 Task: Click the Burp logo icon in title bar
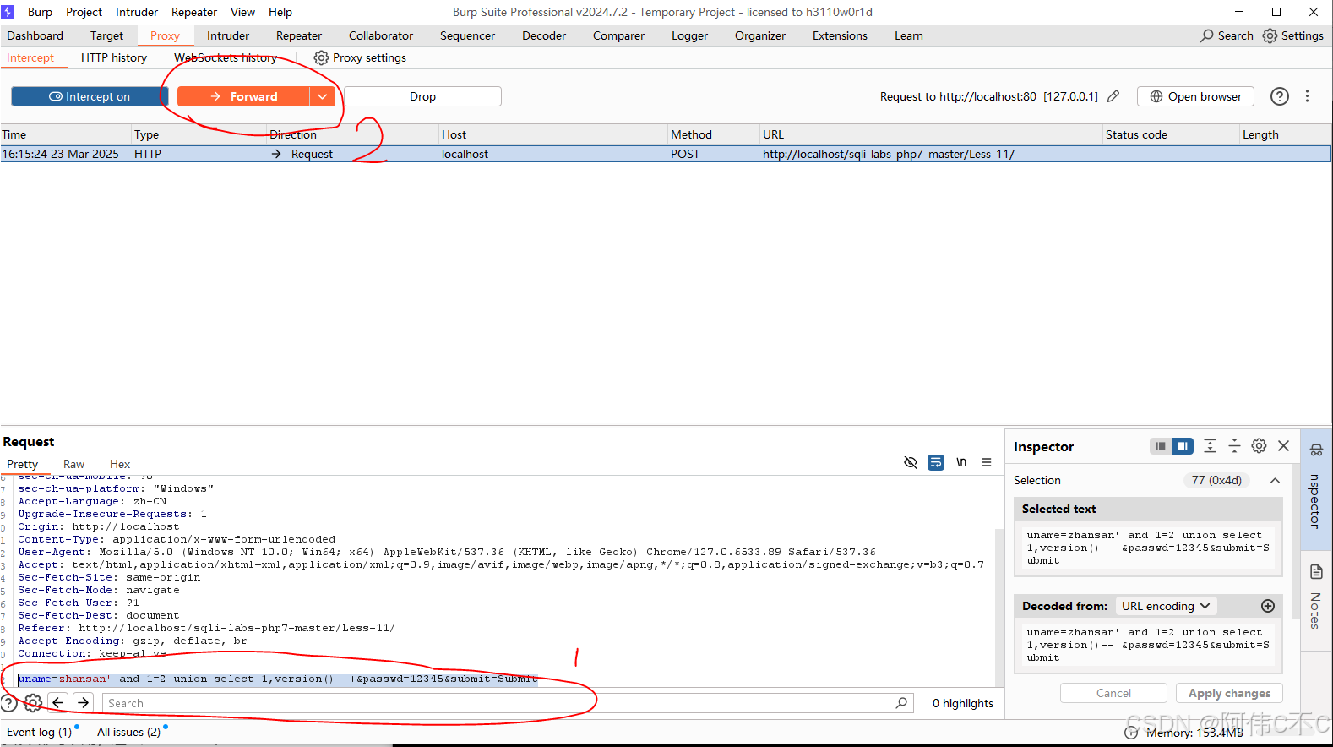pos(8,12)
